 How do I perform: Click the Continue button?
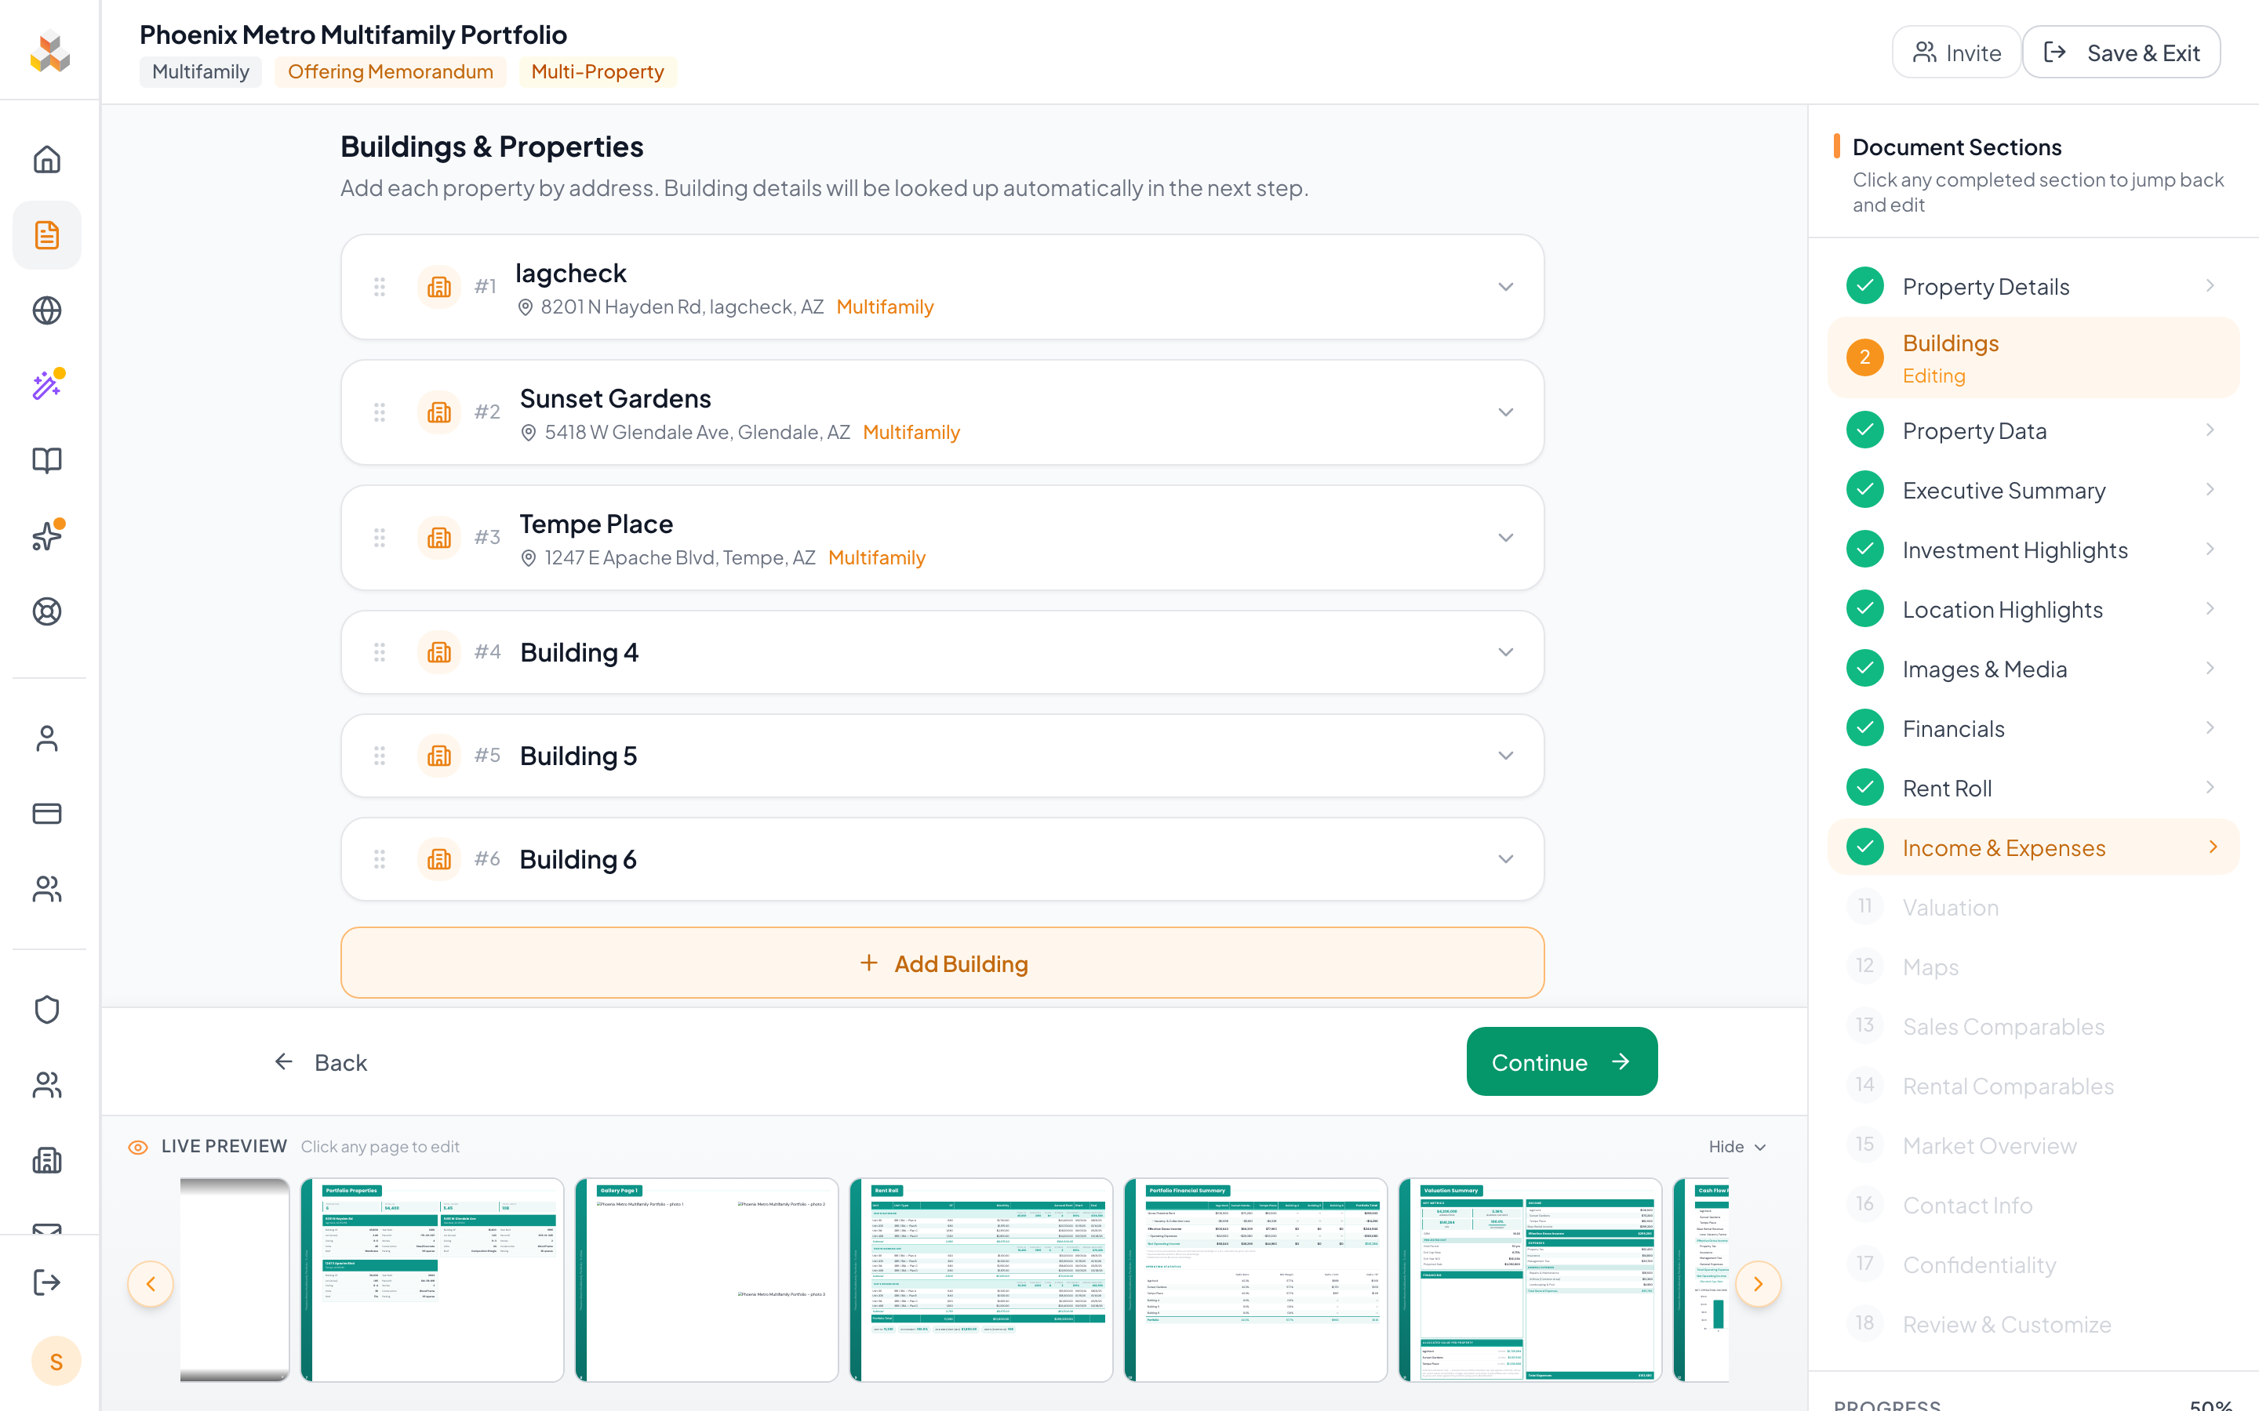(x=1561, y=1062)
